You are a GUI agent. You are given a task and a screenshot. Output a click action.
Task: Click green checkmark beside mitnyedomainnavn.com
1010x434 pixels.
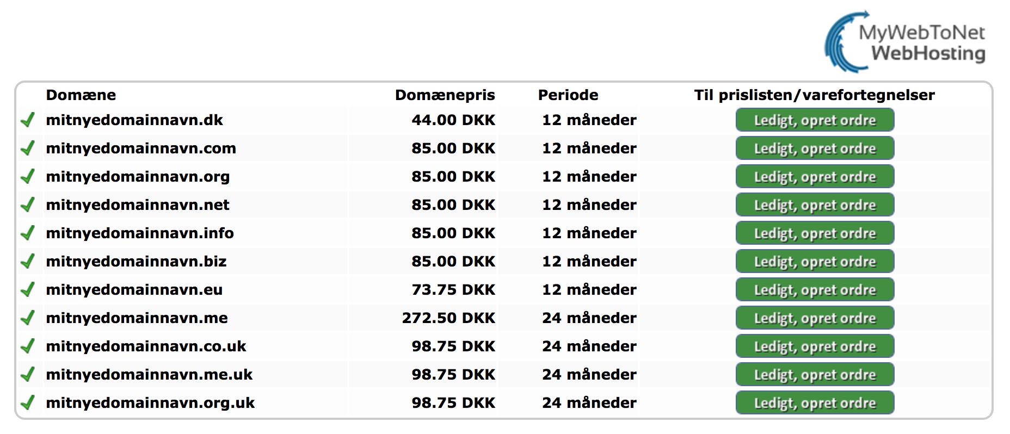click(28, 148)
